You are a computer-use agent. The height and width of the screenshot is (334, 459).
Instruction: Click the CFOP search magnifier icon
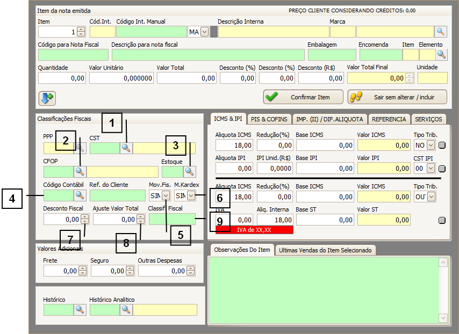pyautogui.click(x=80, y=171)
